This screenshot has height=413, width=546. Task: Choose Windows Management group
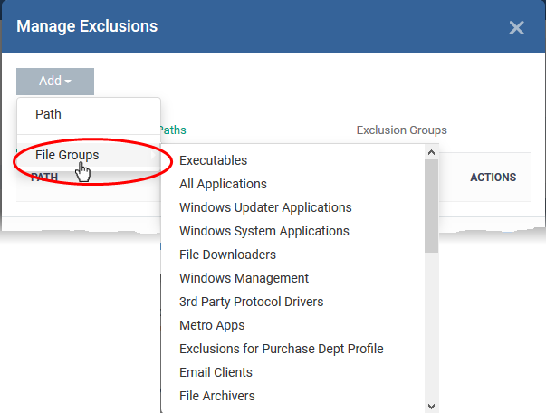point(244,278)
